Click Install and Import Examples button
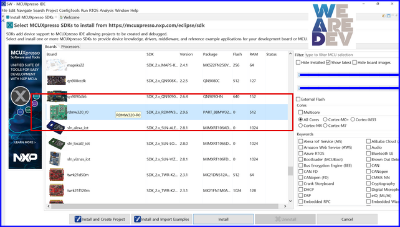This screenshot has width=400, height=227. 161,219
